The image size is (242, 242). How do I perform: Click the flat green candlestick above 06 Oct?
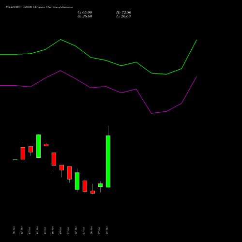click(15, 160)
